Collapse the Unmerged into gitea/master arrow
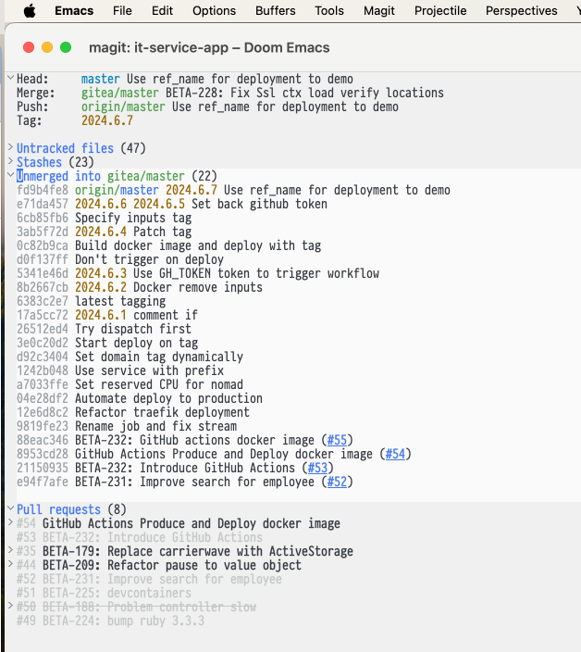 click(x=11, y=175)
